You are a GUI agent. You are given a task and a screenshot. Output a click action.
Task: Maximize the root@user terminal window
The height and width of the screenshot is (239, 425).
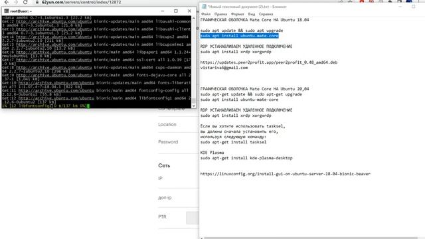[176, 11]
